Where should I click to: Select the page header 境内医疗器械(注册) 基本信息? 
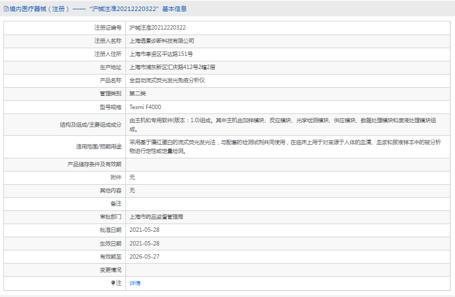click(x=95, y=9)
